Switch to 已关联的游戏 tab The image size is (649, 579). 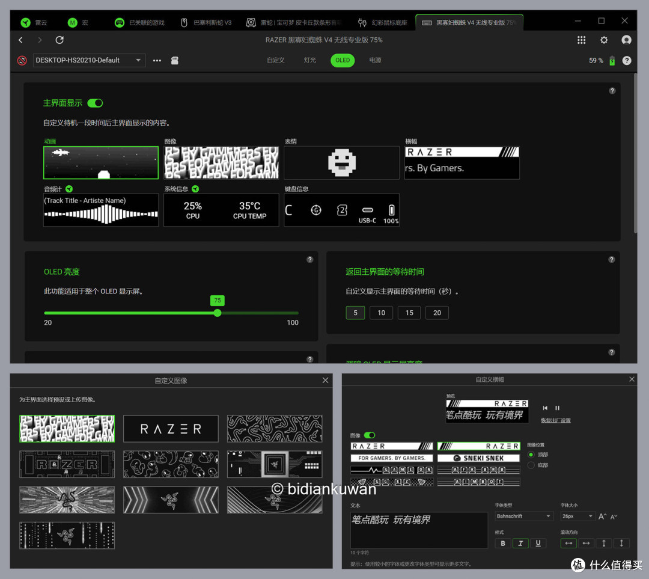[x=139, y=22]
